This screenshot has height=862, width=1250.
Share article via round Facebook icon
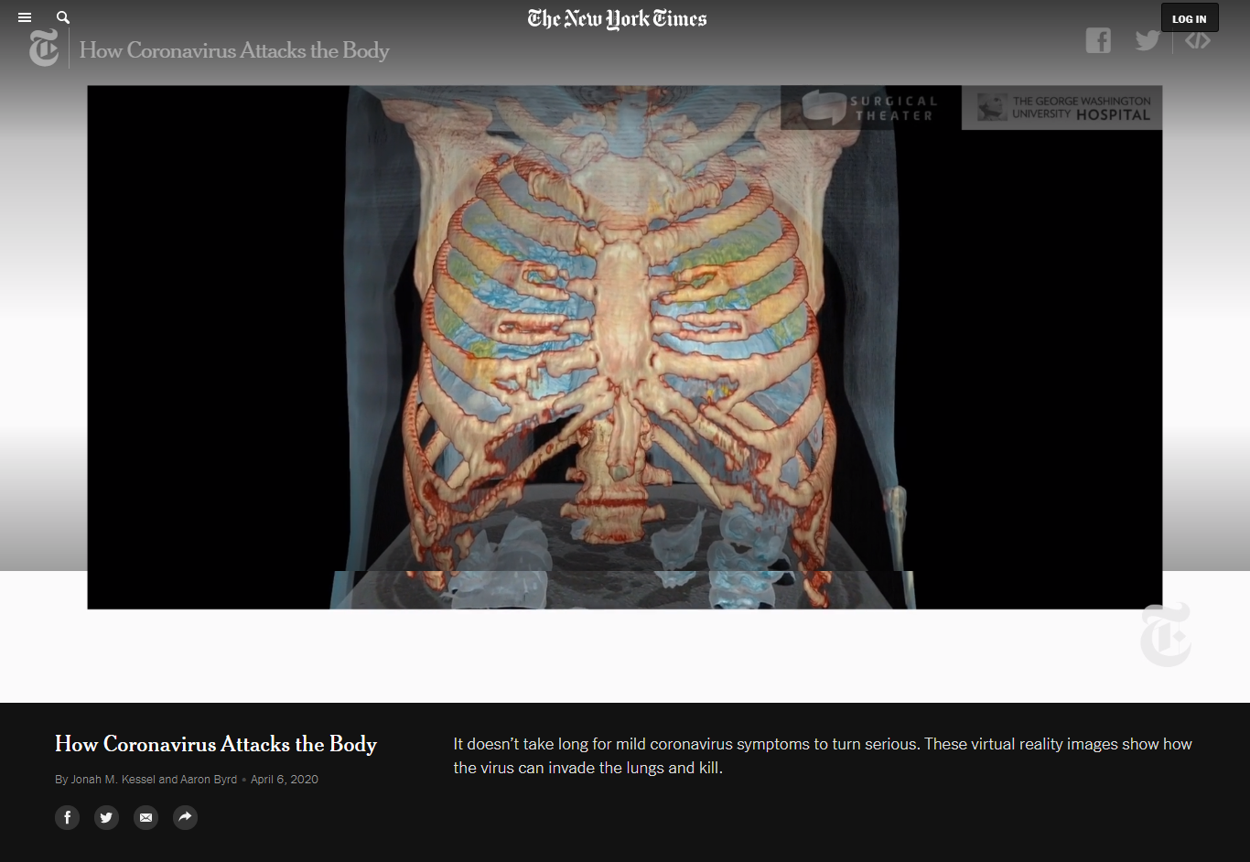(x=67, y=817)
